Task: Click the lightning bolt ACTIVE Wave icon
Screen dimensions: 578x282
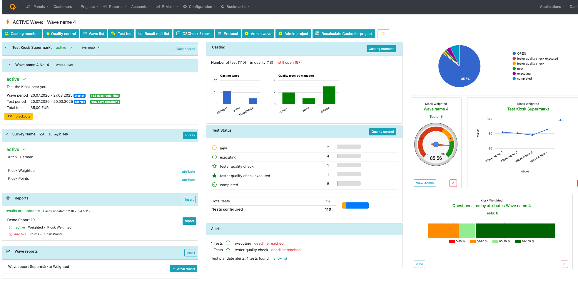Action: tap(8, 22)
